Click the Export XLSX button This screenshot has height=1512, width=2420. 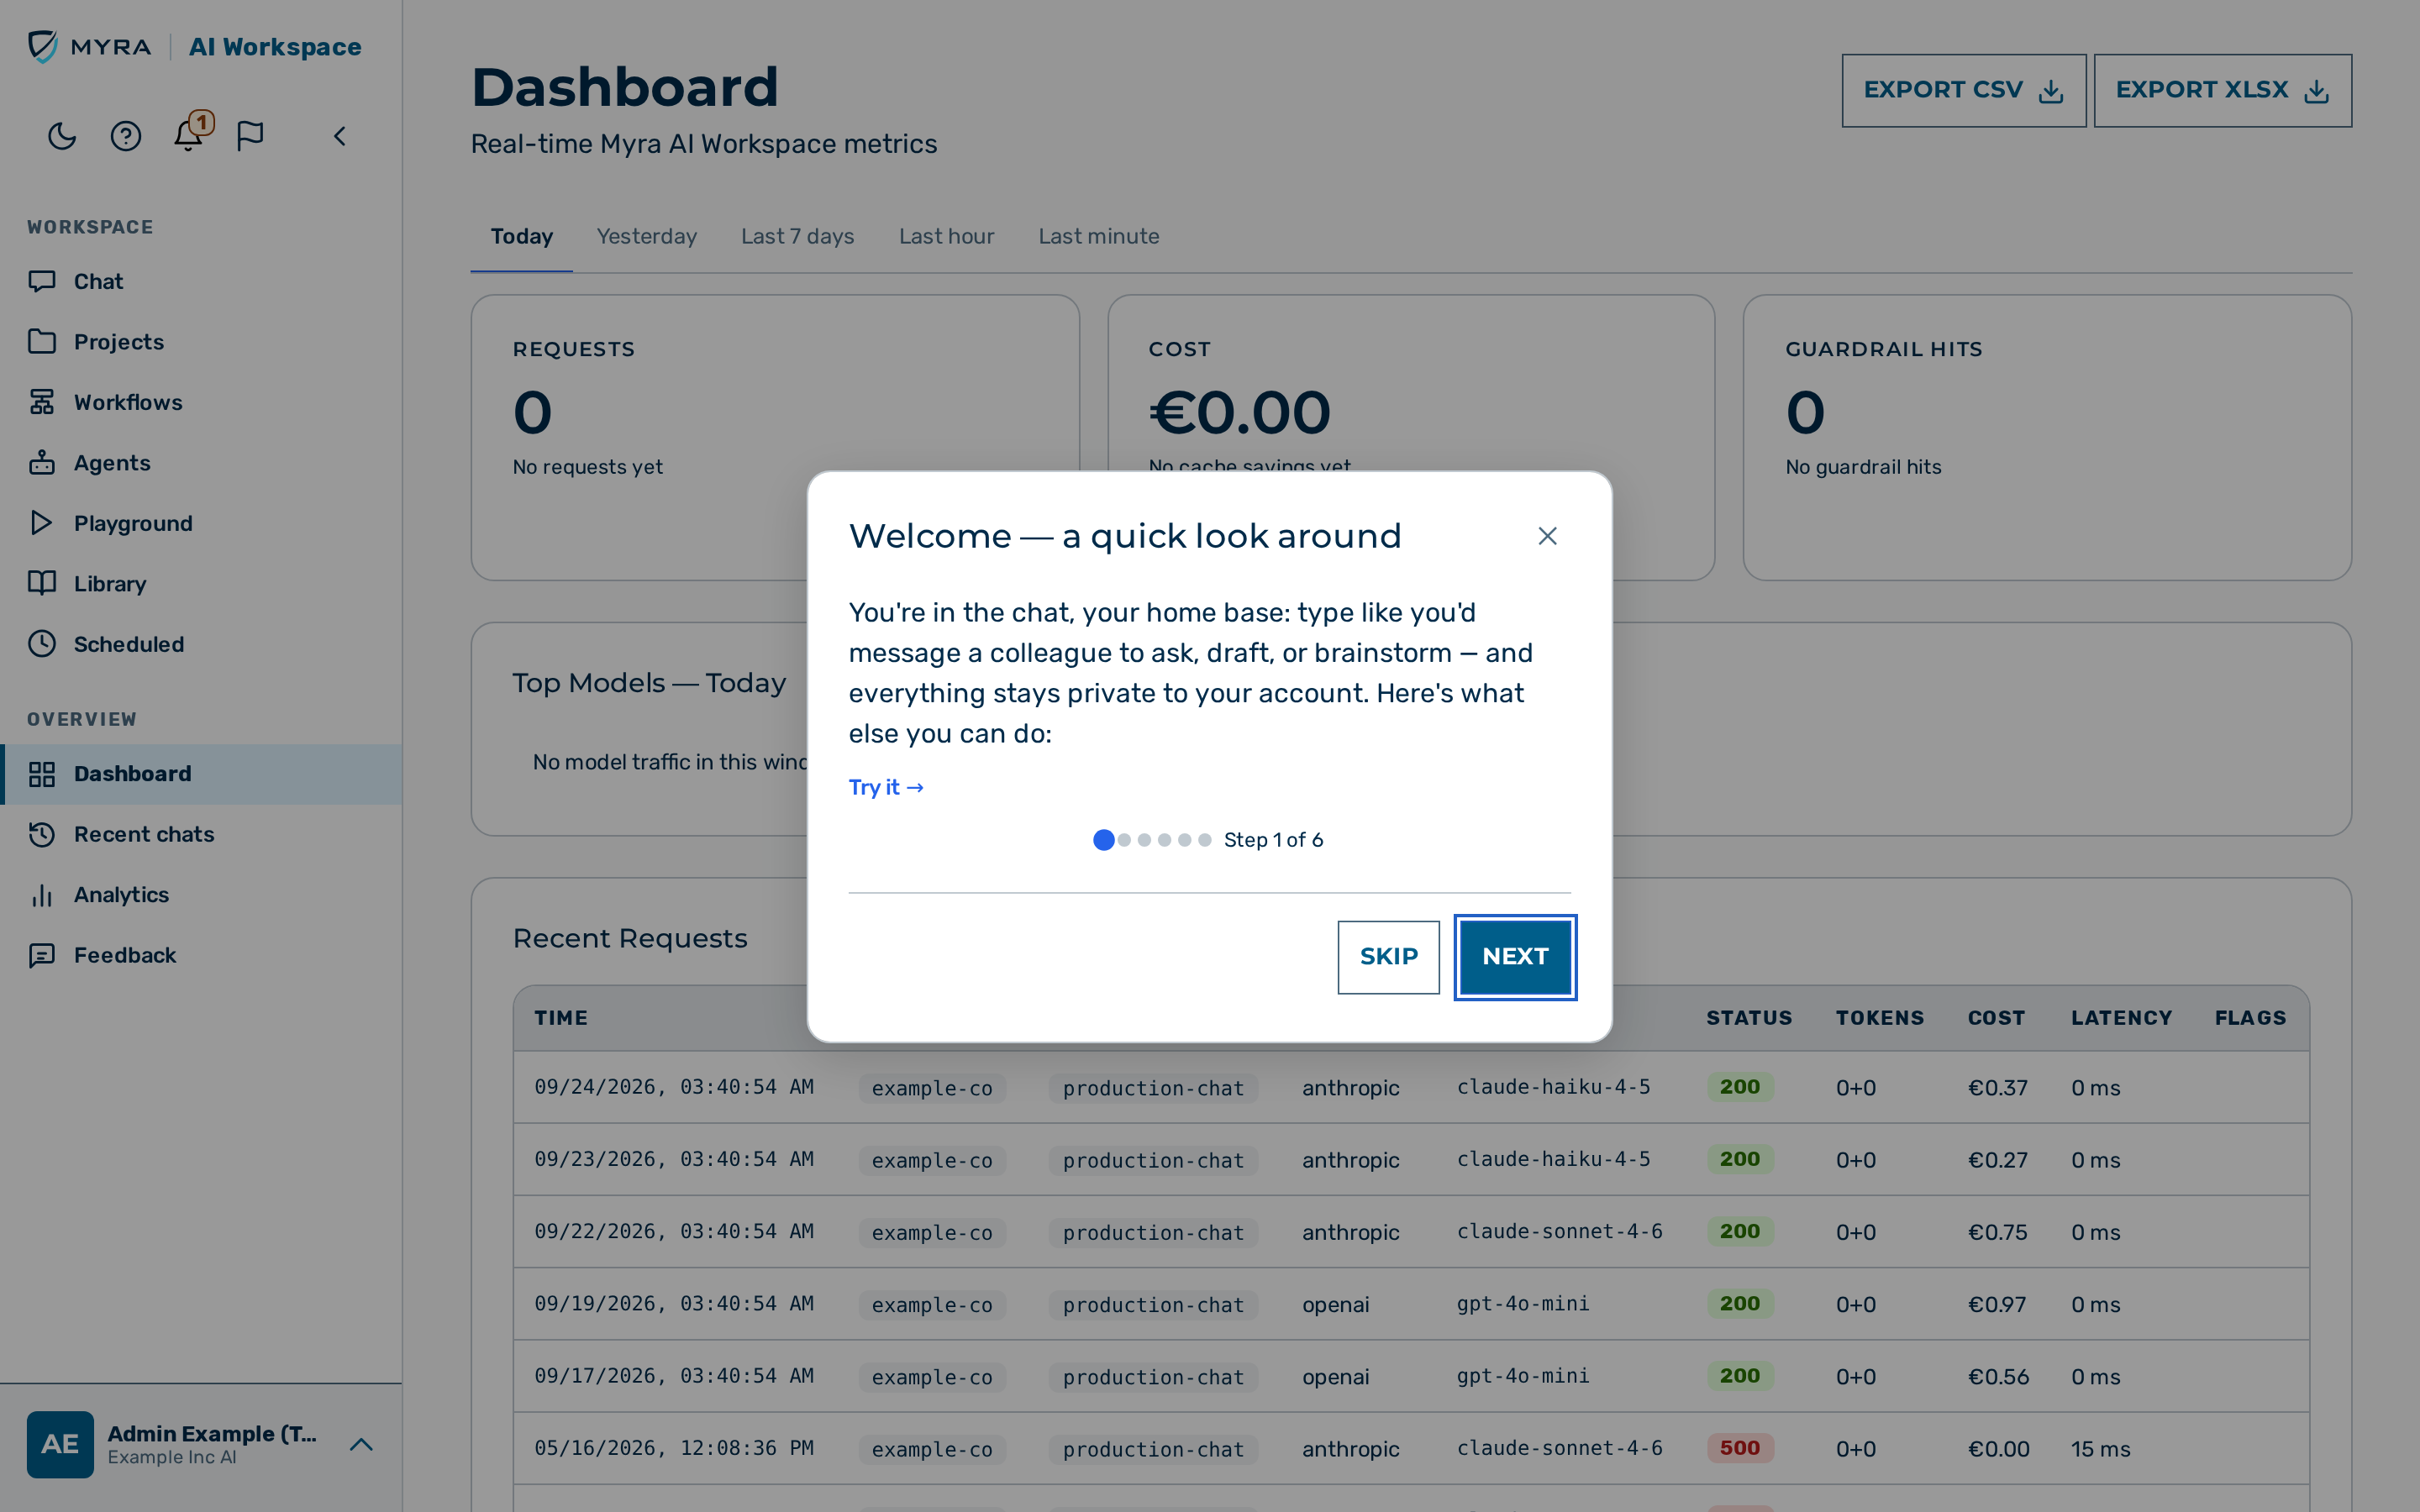pos(2223,90)
